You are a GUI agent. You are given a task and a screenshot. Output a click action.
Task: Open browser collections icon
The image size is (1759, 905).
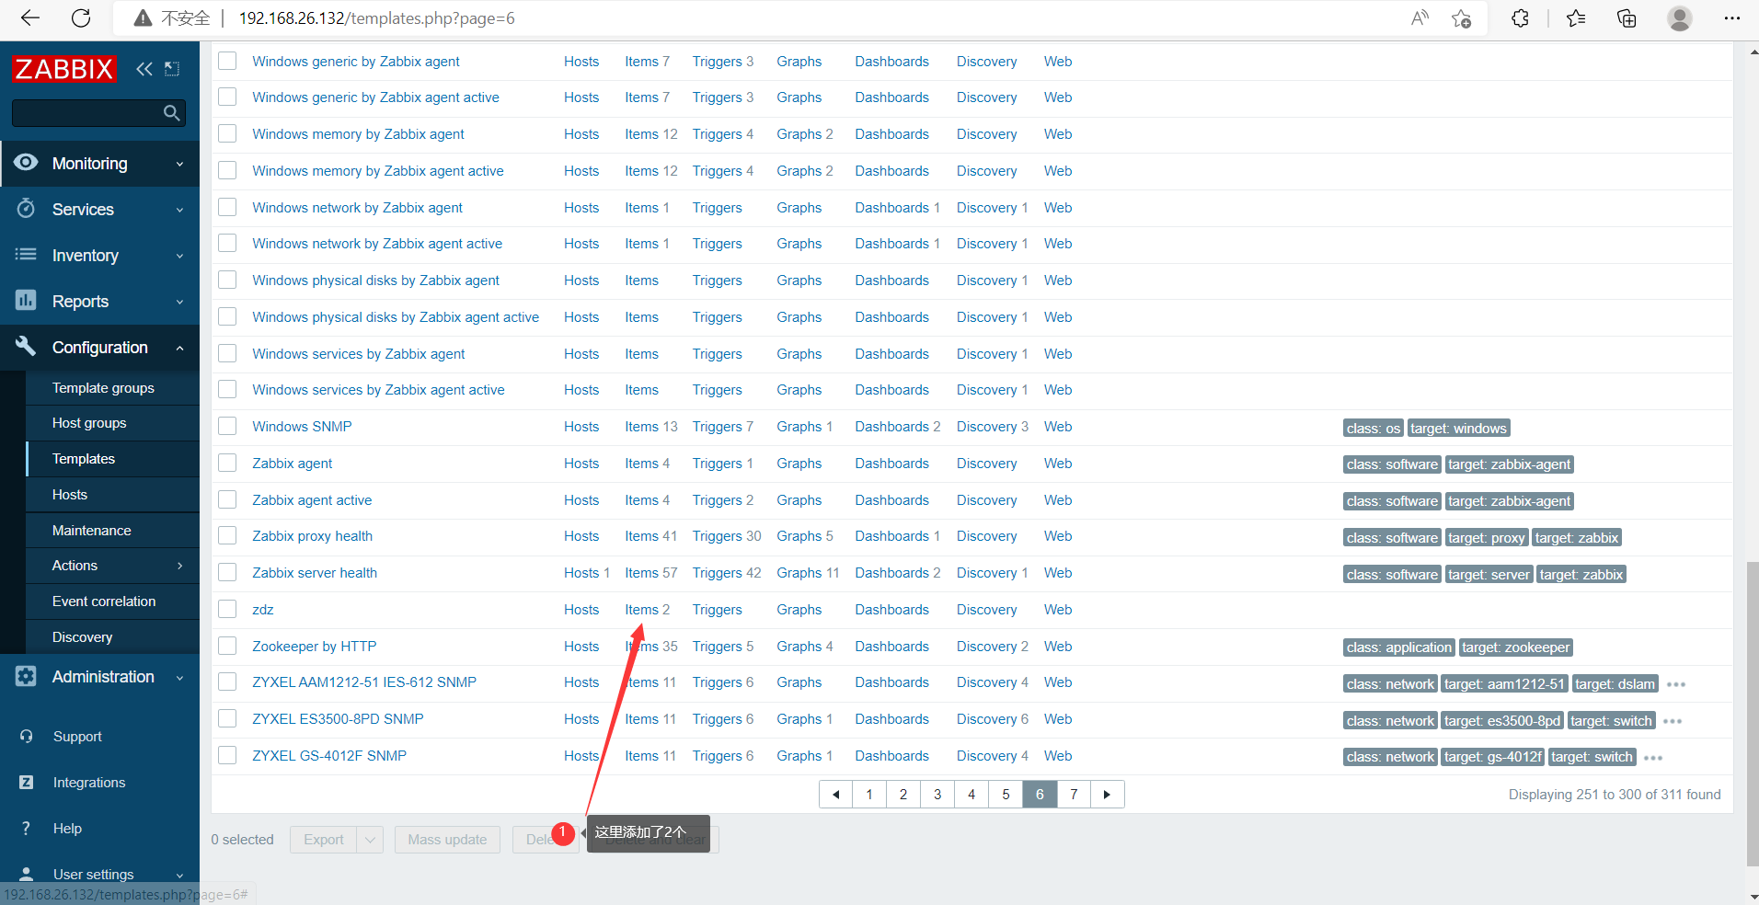coord(1627,18)
